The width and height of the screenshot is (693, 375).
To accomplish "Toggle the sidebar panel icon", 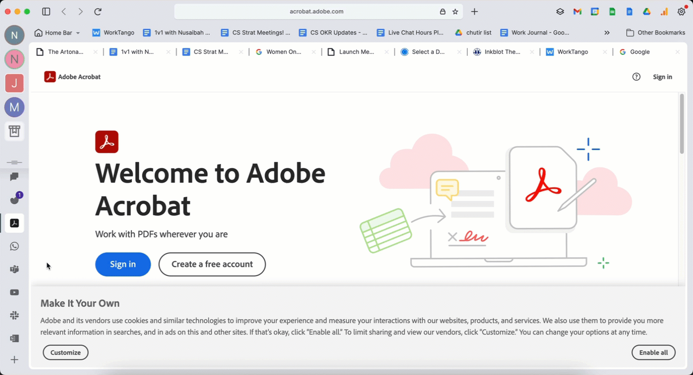I will click(x=46, y=12).
